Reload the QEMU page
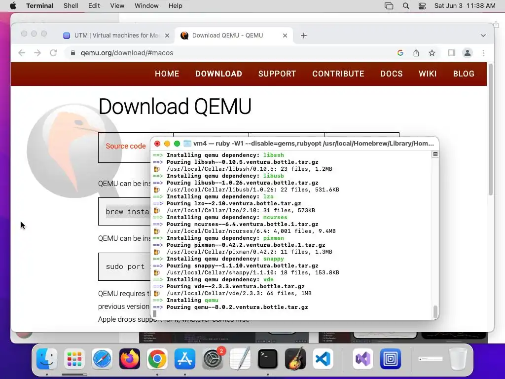 (53, 53)
